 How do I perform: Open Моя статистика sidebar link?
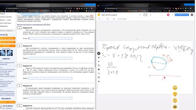(6, 23)
